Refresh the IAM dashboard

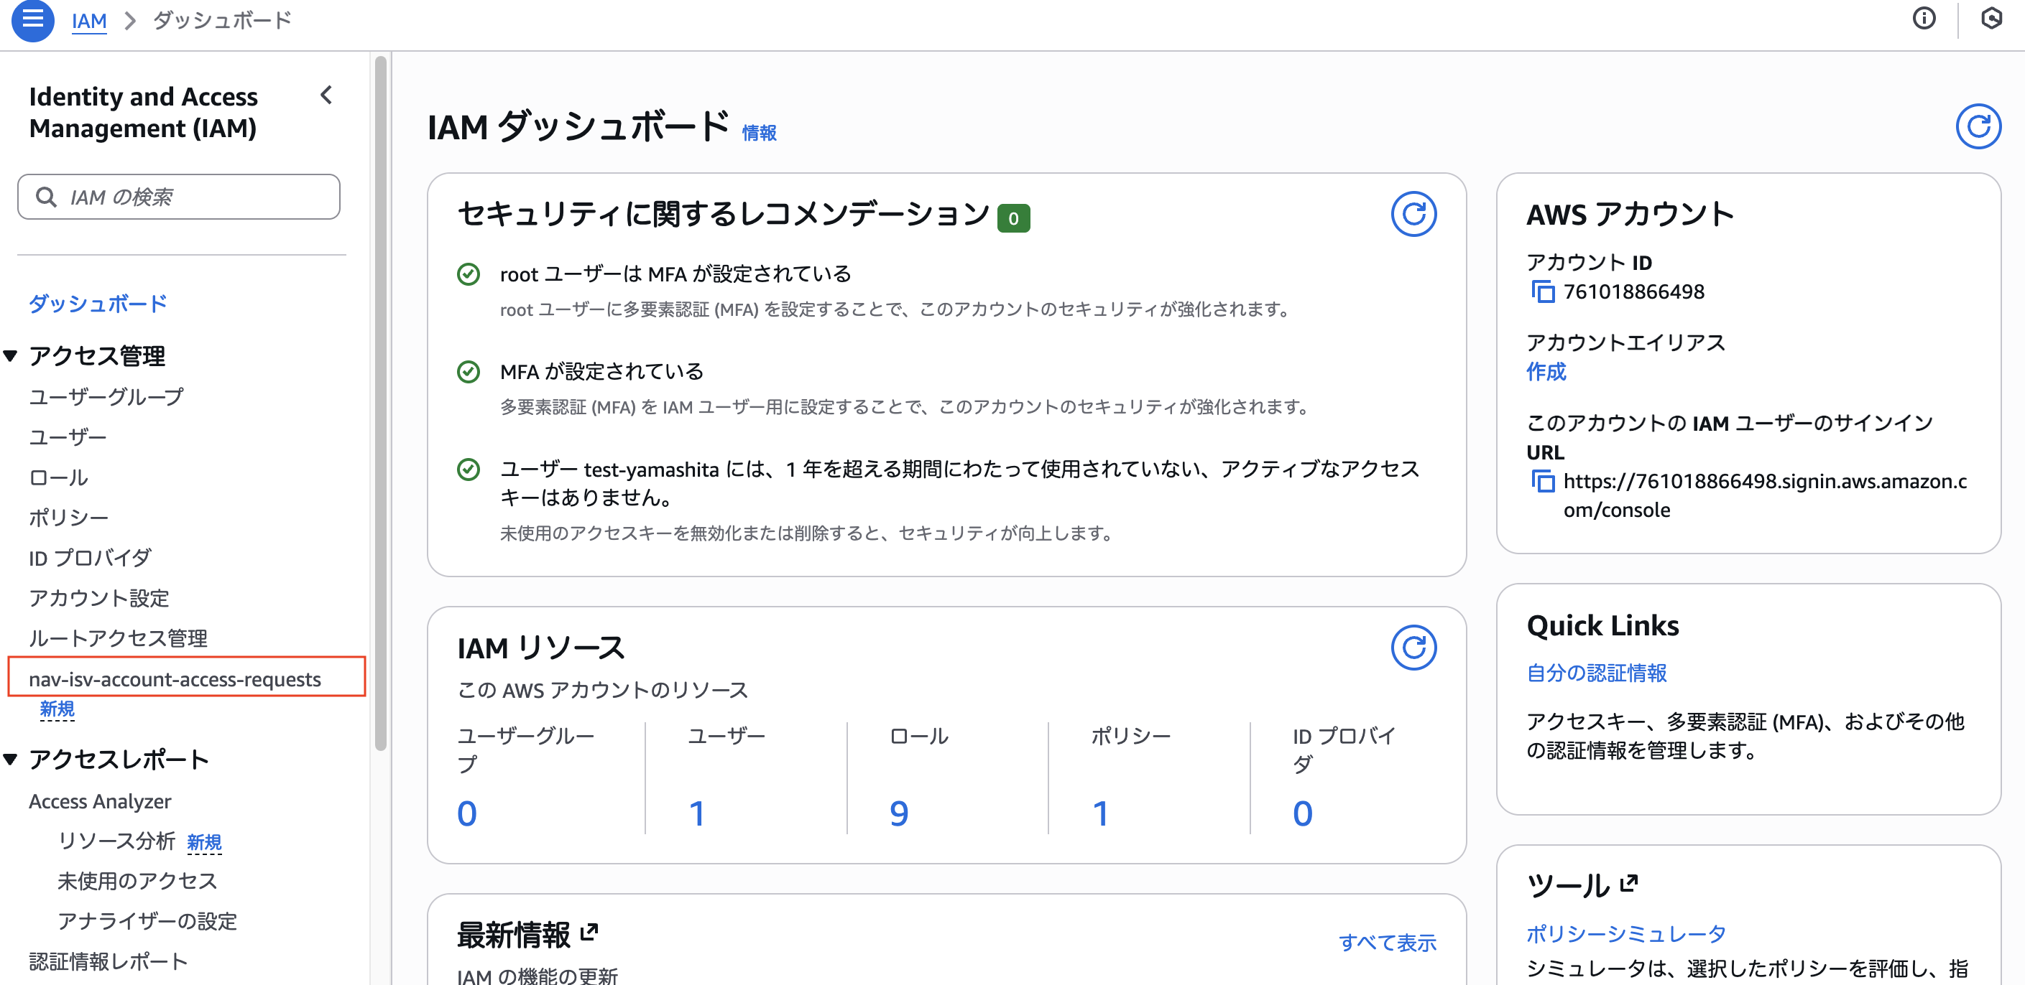point(1978,126)
